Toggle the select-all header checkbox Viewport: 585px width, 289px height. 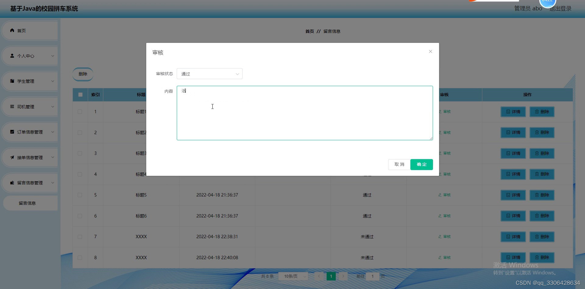point(80,95)
